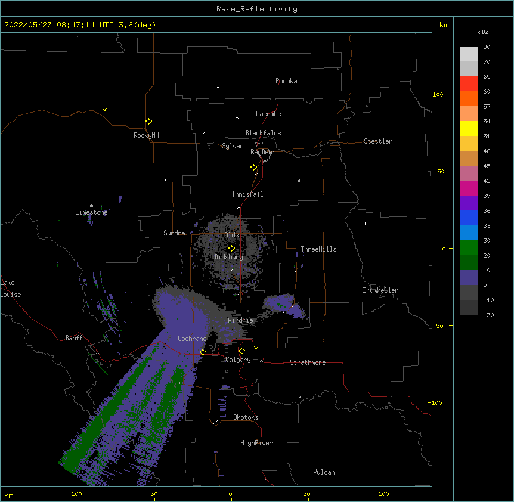Click yellow marker south of RedDeer
This screenshot has width=514, height=502.
[x=253, y=167]
